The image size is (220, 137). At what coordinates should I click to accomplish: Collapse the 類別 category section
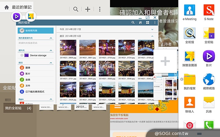(51, 63)
